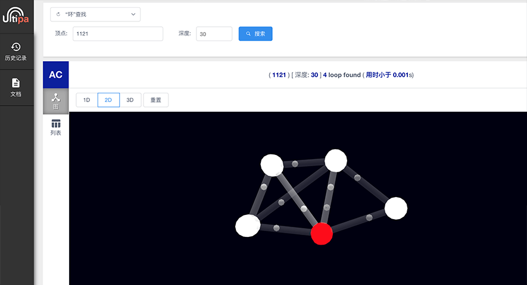
Task: Select the far-right white node
Action: click(396, 208)
